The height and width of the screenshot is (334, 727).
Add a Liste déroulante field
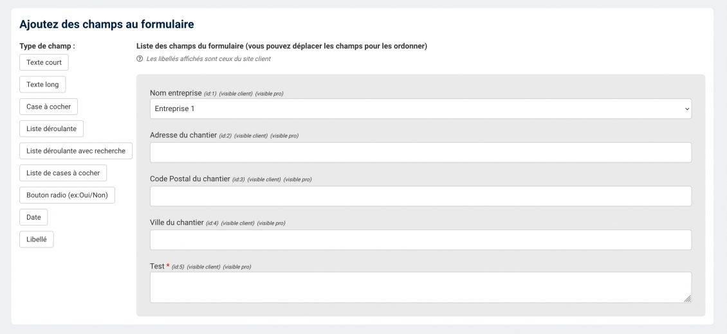pos(51,128)
